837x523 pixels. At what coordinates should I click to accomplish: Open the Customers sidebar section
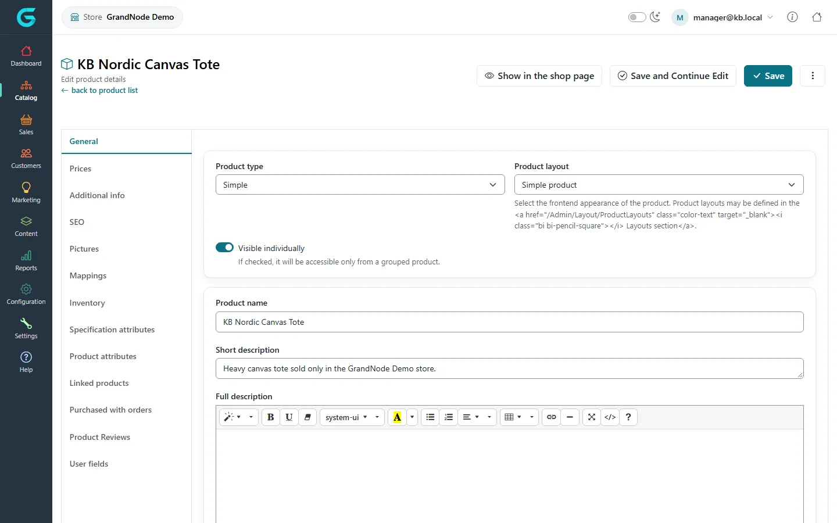pos(26,159)
